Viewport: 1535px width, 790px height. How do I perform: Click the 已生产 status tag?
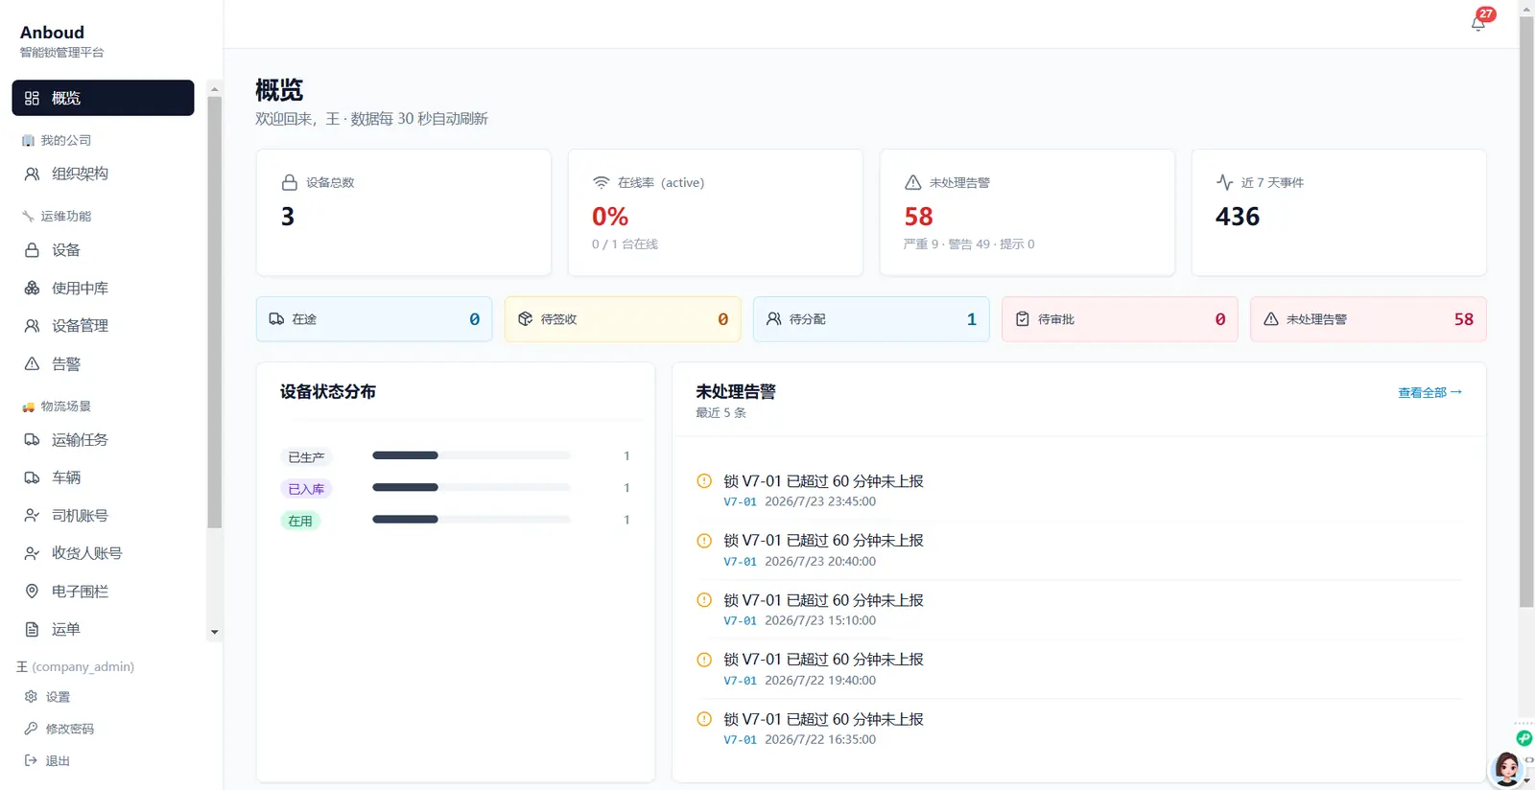coord(306,457)
